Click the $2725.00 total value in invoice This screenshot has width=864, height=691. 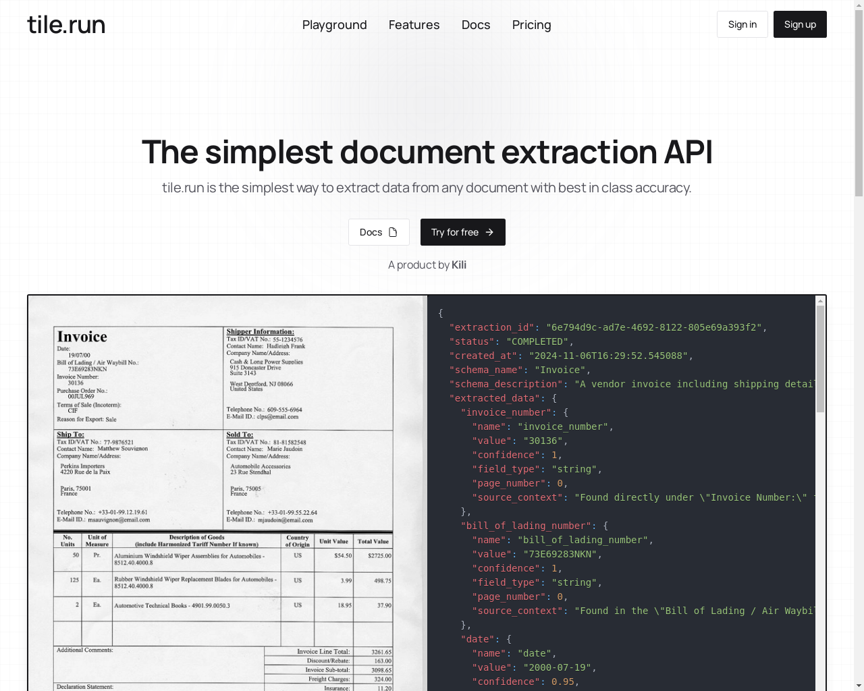[x=379, y=555]
